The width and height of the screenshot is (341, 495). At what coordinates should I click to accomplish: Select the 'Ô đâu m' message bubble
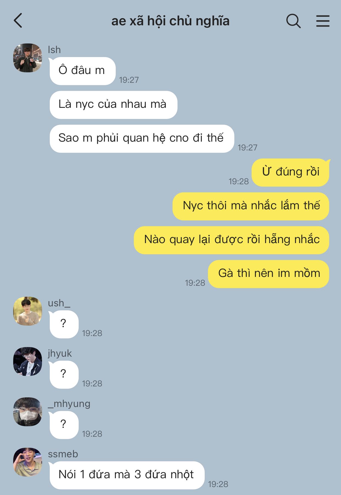coord(82,71)
